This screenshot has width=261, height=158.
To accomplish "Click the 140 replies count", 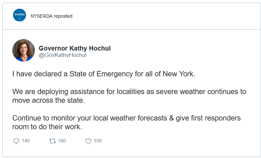I will (26, 141).
